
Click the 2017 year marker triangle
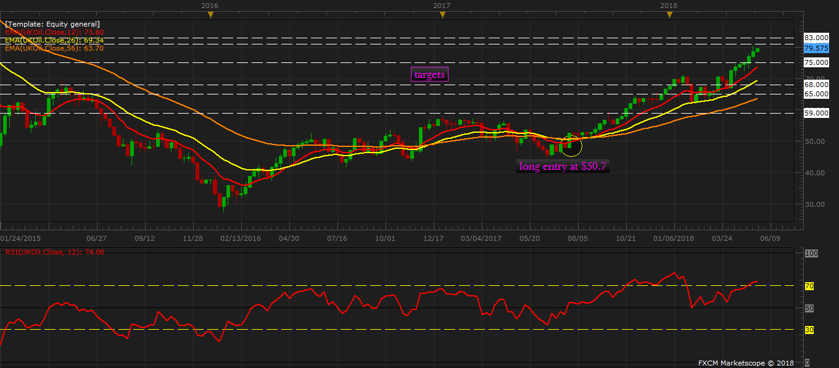(x=442, y=14)
